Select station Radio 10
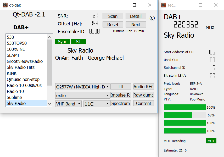The height and width of the screenshot is (157, 224). (x=27, y=91)
